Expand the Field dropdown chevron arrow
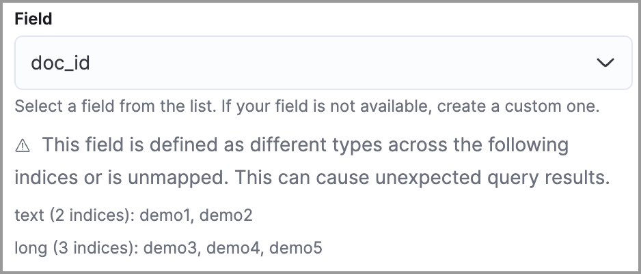The width and height of the screenshot is (641, 274). pyautogui.click(x=605, y=63)
